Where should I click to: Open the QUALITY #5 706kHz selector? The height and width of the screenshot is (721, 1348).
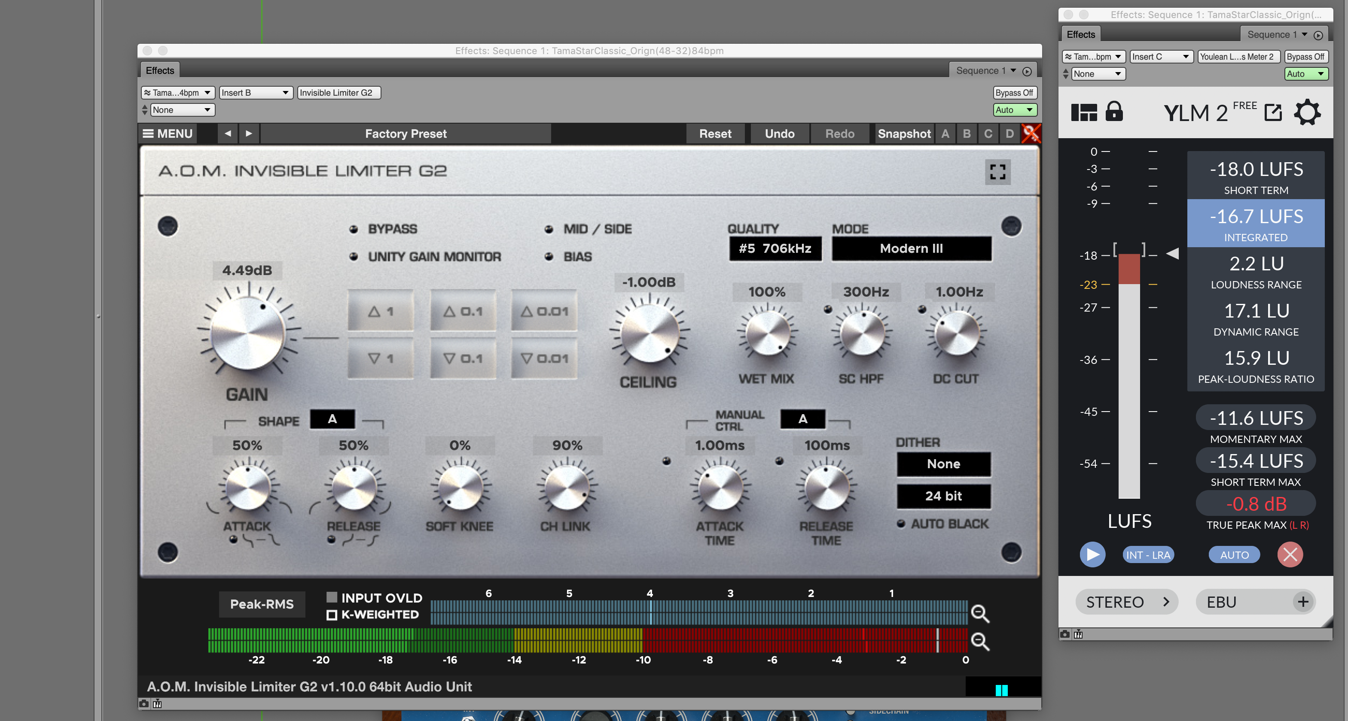(x=775, y=248)
